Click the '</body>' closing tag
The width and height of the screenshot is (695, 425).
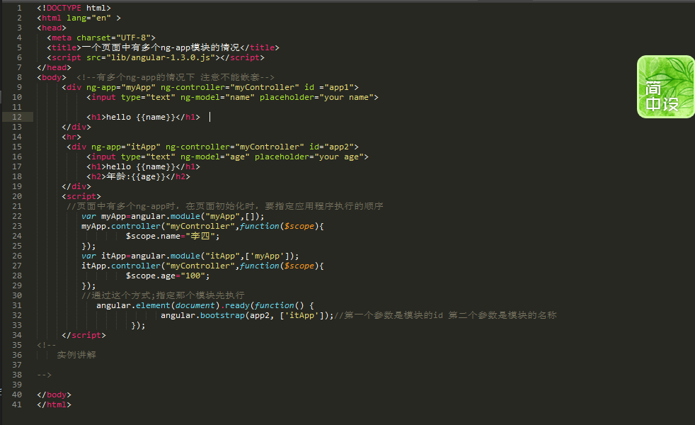(54, 395)
